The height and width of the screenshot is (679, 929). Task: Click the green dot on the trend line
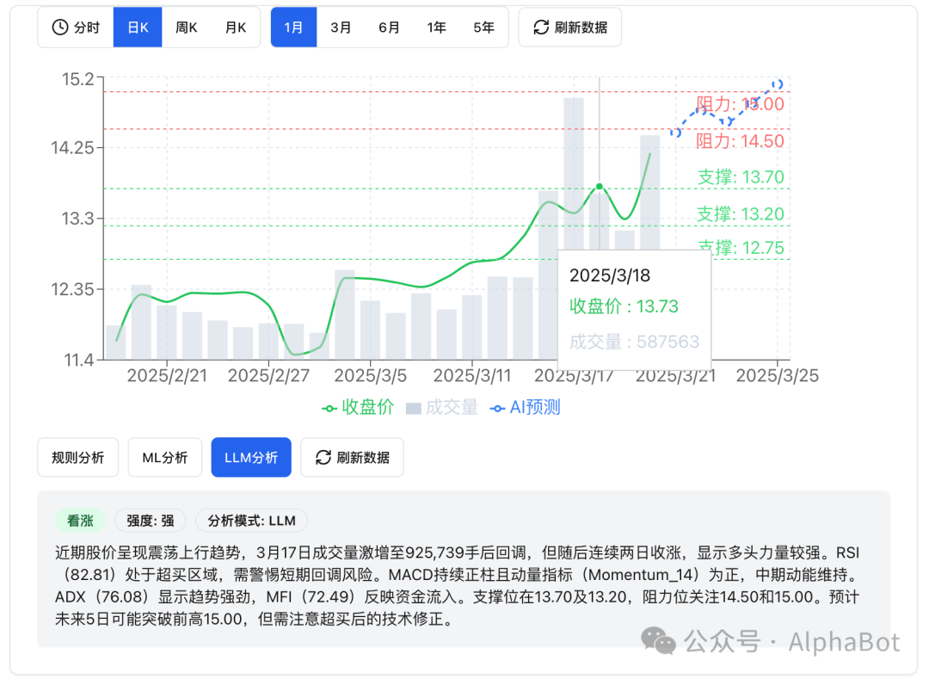click(598, 186)
